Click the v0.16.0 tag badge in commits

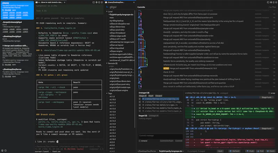166,69
